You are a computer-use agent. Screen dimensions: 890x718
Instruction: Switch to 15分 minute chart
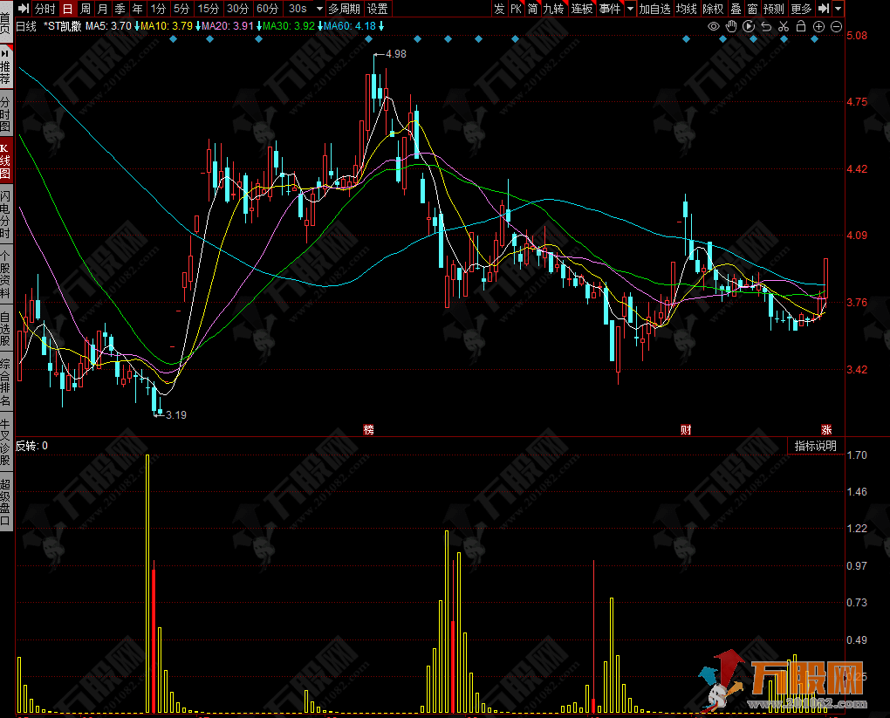tap(208, 9)
